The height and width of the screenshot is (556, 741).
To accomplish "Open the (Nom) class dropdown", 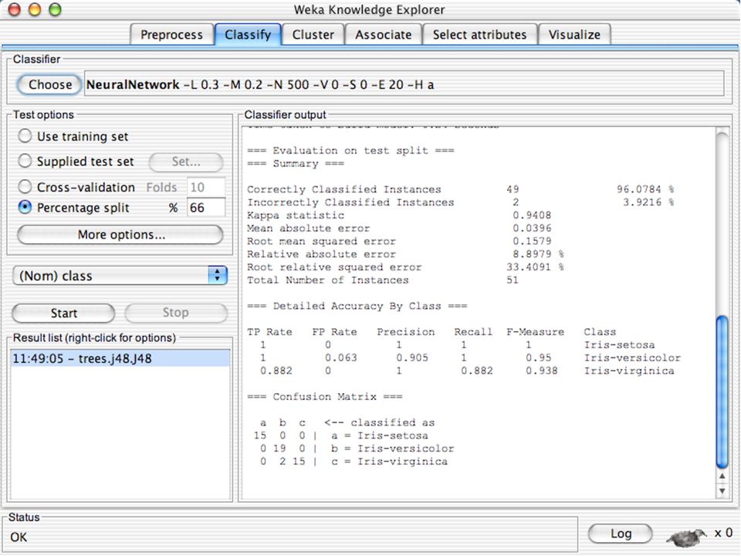I will 120,275.
